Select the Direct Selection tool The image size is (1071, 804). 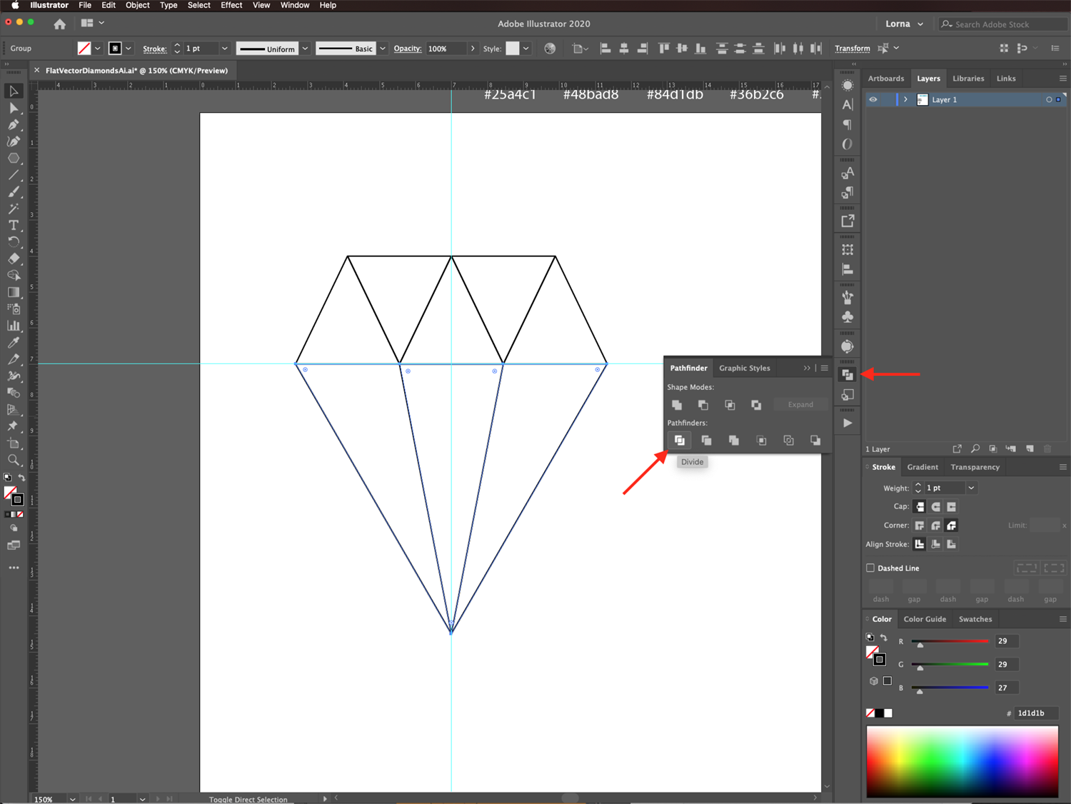pos(14,108)
